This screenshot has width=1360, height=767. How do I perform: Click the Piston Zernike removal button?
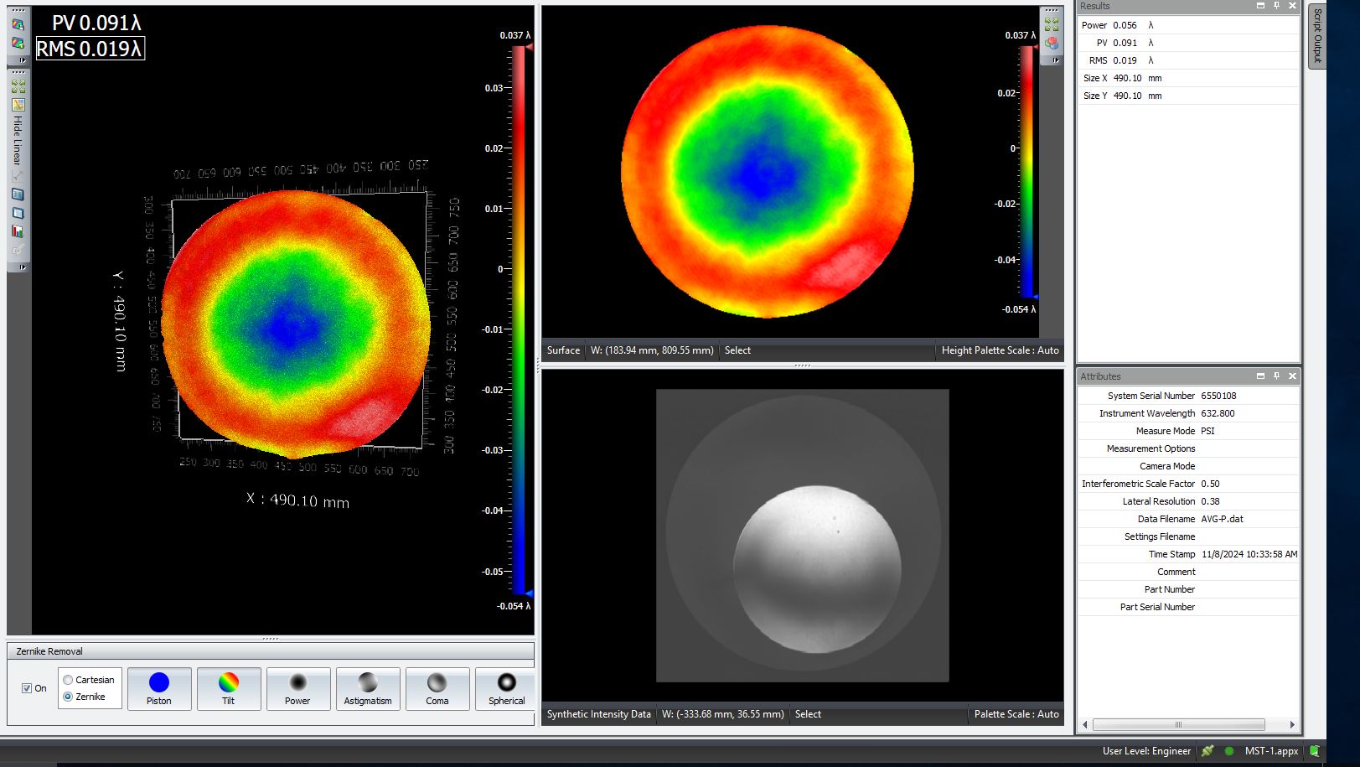(159, 688)
